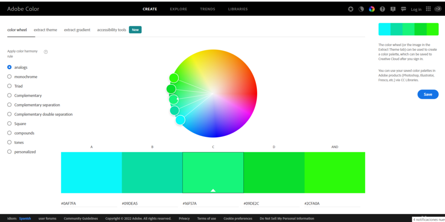Open the help question mark icon
445x222 pixels.
click(x=382, y=9)
